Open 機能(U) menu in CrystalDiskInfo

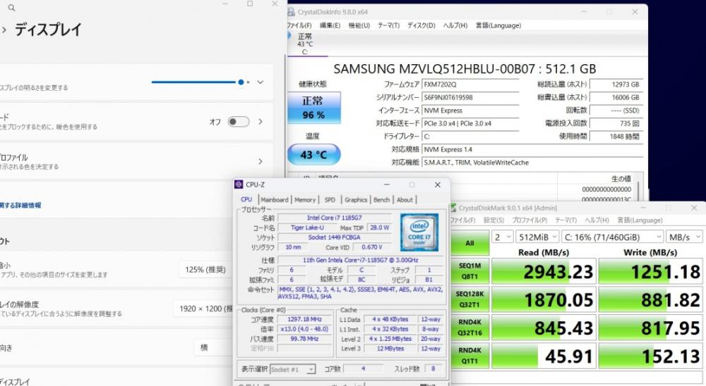(359, 25)
